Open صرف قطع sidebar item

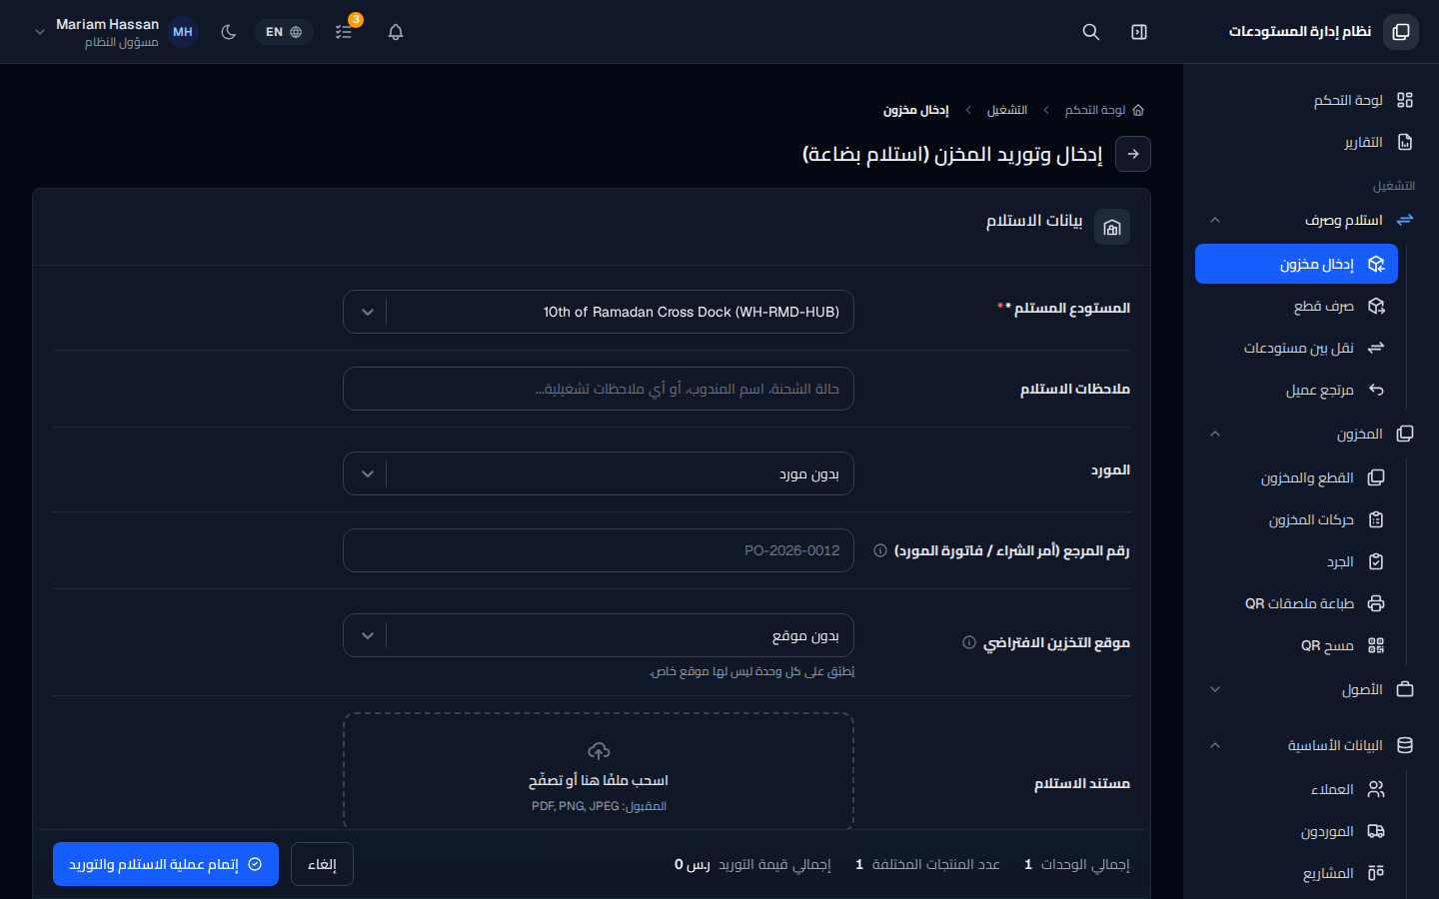point(1296,306)
